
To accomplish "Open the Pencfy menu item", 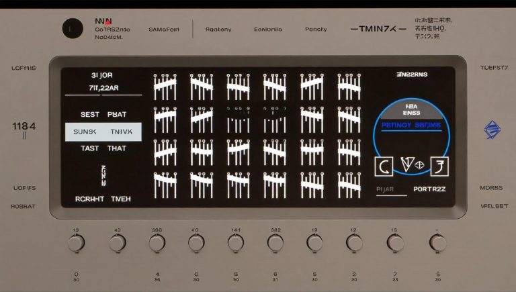I will tap(316, 30).
